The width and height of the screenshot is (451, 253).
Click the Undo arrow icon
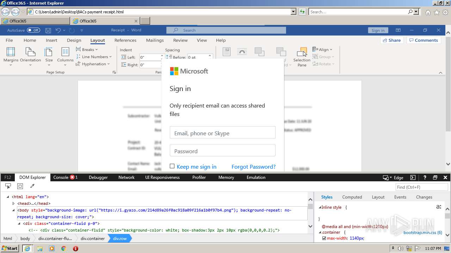(x=58, y=30)
